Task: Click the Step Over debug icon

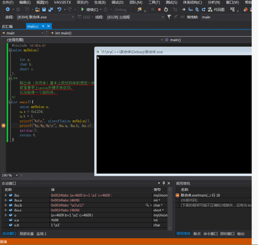Action: 197,10
